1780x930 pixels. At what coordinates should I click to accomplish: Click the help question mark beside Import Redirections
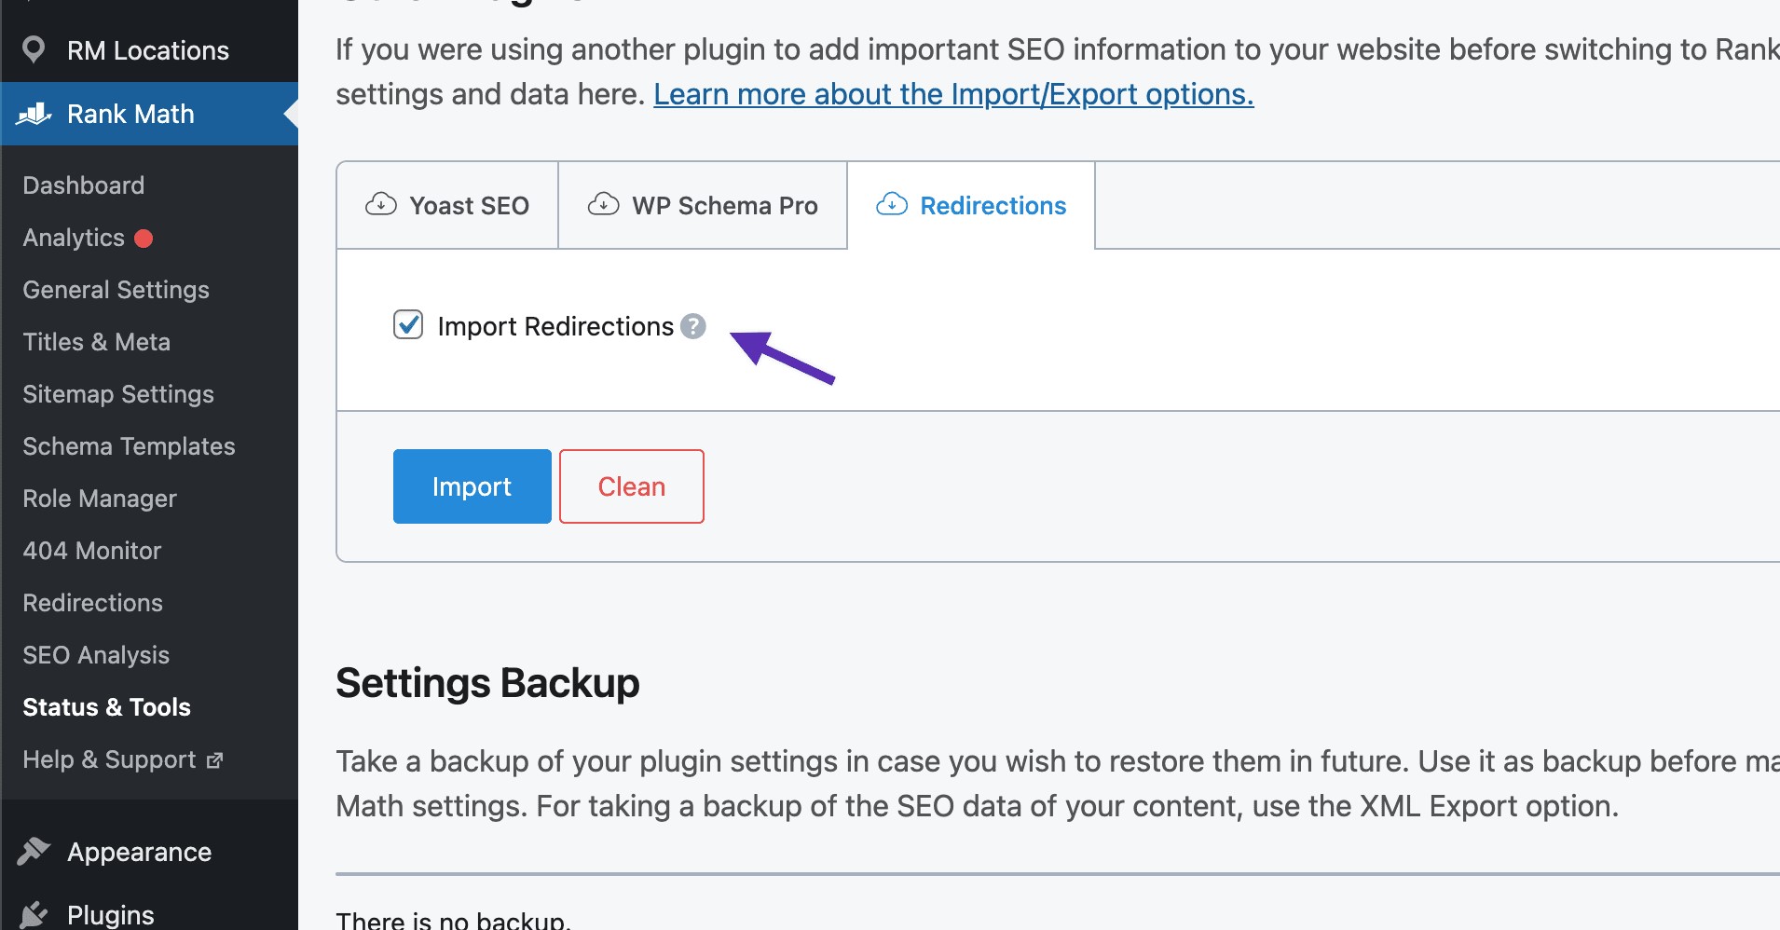(692, 326)
